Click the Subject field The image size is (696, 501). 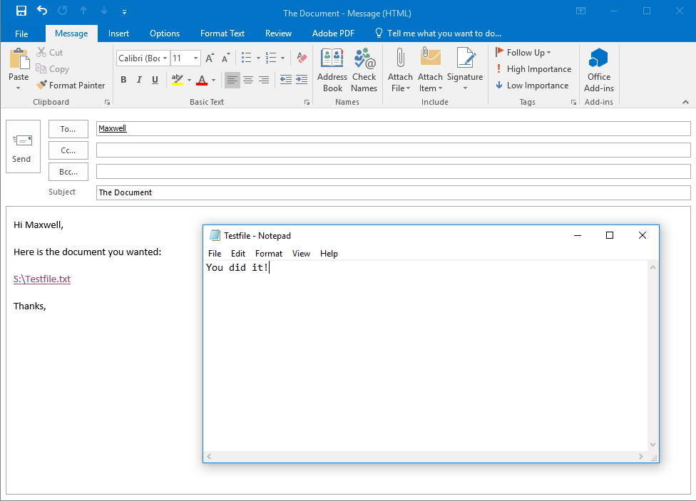[393, 192]
